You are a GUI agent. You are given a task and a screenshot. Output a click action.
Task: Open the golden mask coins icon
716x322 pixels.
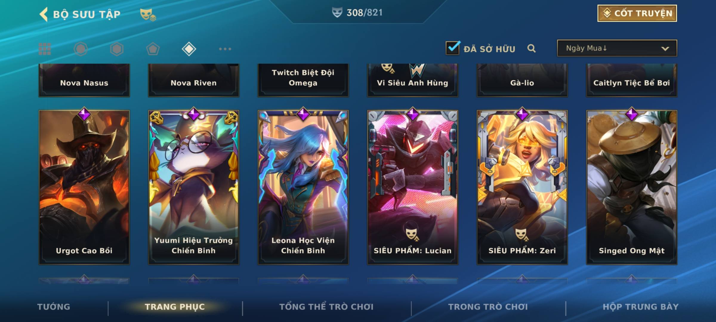(x=148, y=15)
